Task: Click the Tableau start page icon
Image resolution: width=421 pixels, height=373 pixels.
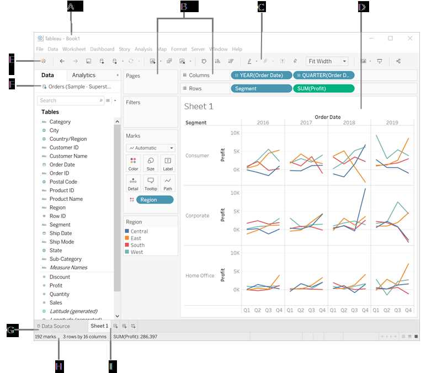Action: tap(43, 61)
